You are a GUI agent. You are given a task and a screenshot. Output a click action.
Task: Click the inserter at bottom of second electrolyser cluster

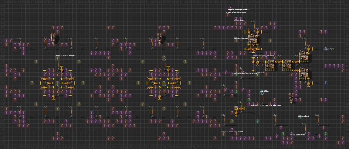pos(160,97)
